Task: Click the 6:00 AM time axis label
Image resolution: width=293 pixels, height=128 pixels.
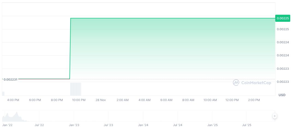Action: coord(166,100)
